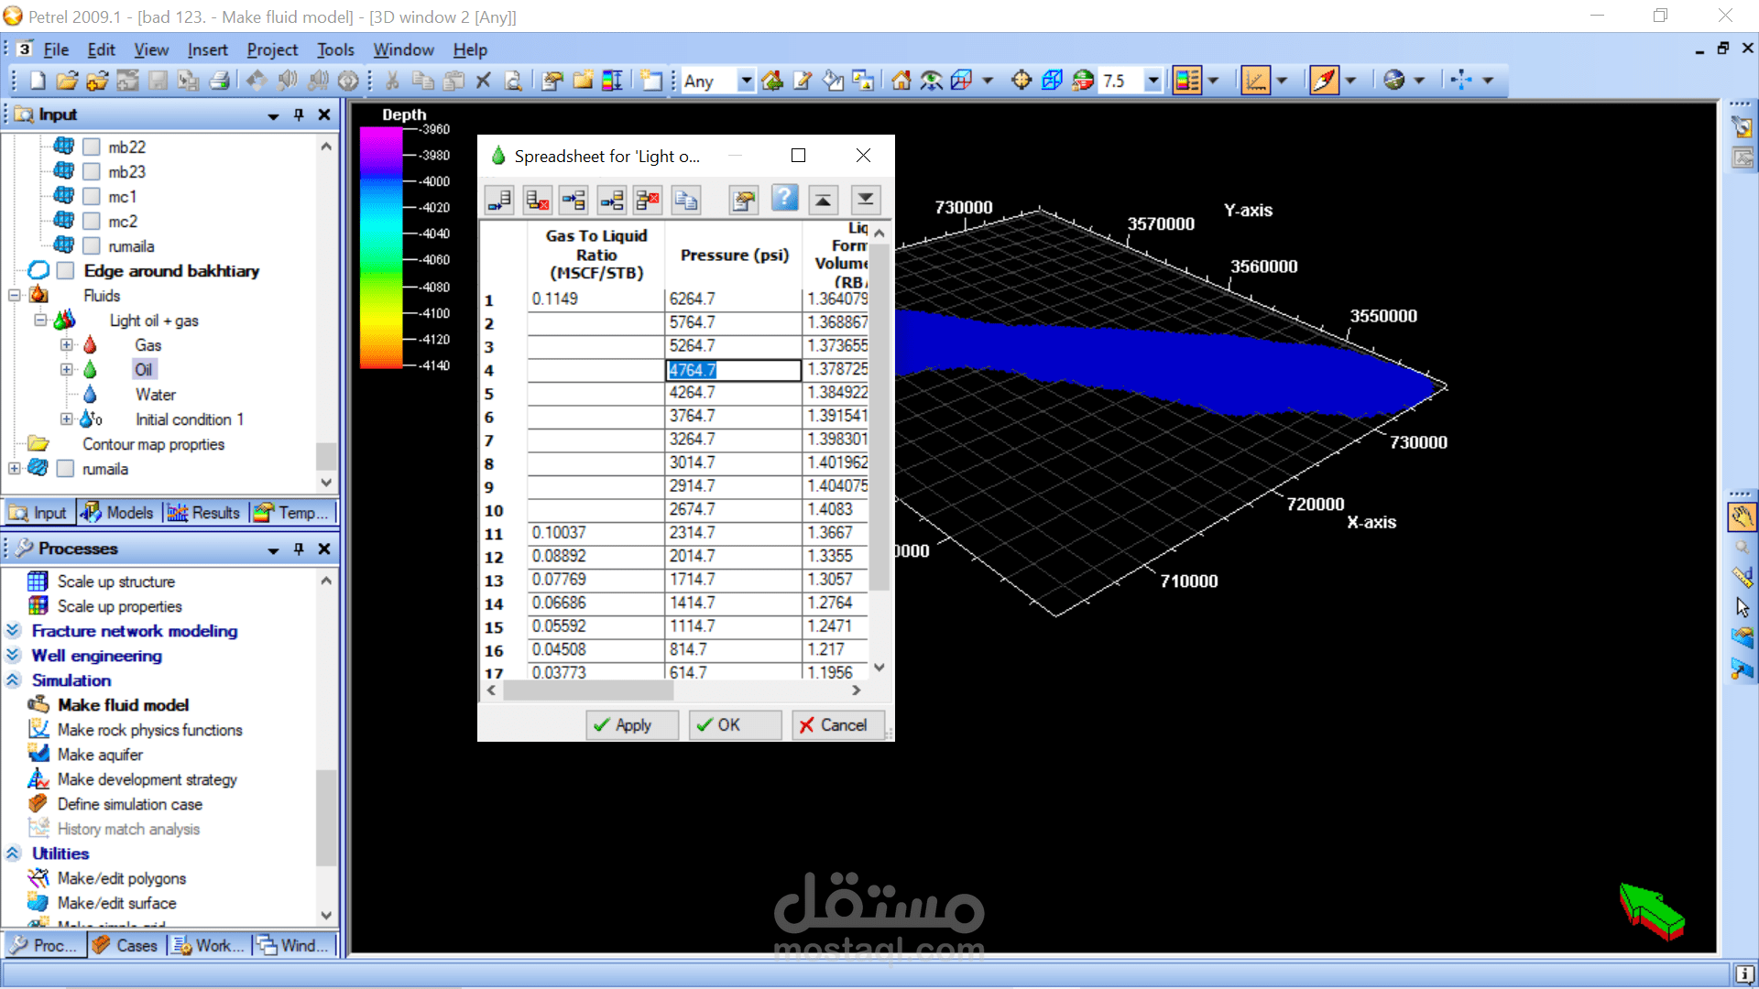Image resolution: width=1759 pixels, height=989 pixels.
Task: Select the pressure cell with value 4764.7
Action: point(733,370)
